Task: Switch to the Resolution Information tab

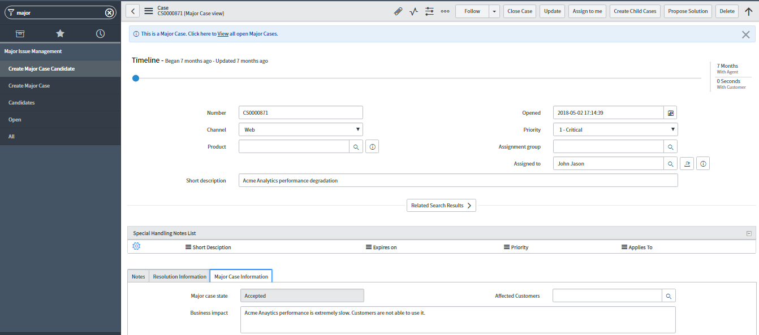Action: [179, 277]
